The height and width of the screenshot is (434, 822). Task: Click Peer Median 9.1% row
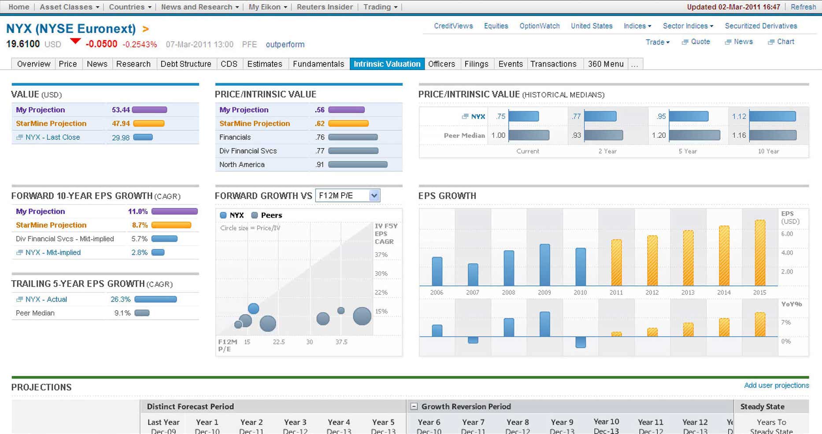[105, 313]
